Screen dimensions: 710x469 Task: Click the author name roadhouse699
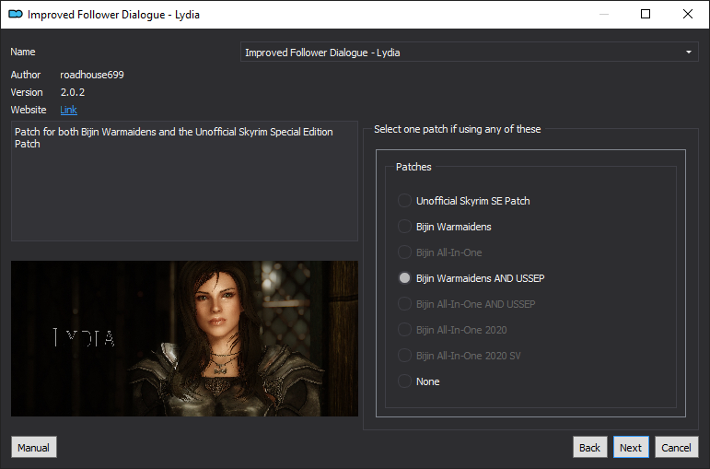pyautogui.click(x=92, y=75)
